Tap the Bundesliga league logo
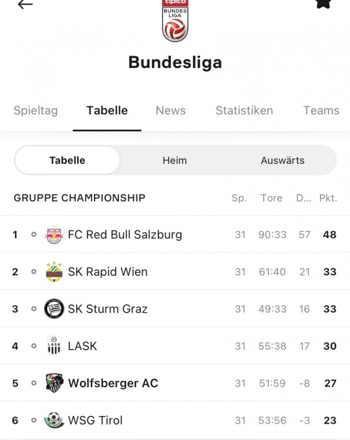The height and width of the screenshot is (440, 350). pyautogui.click(x=175, y=21)
